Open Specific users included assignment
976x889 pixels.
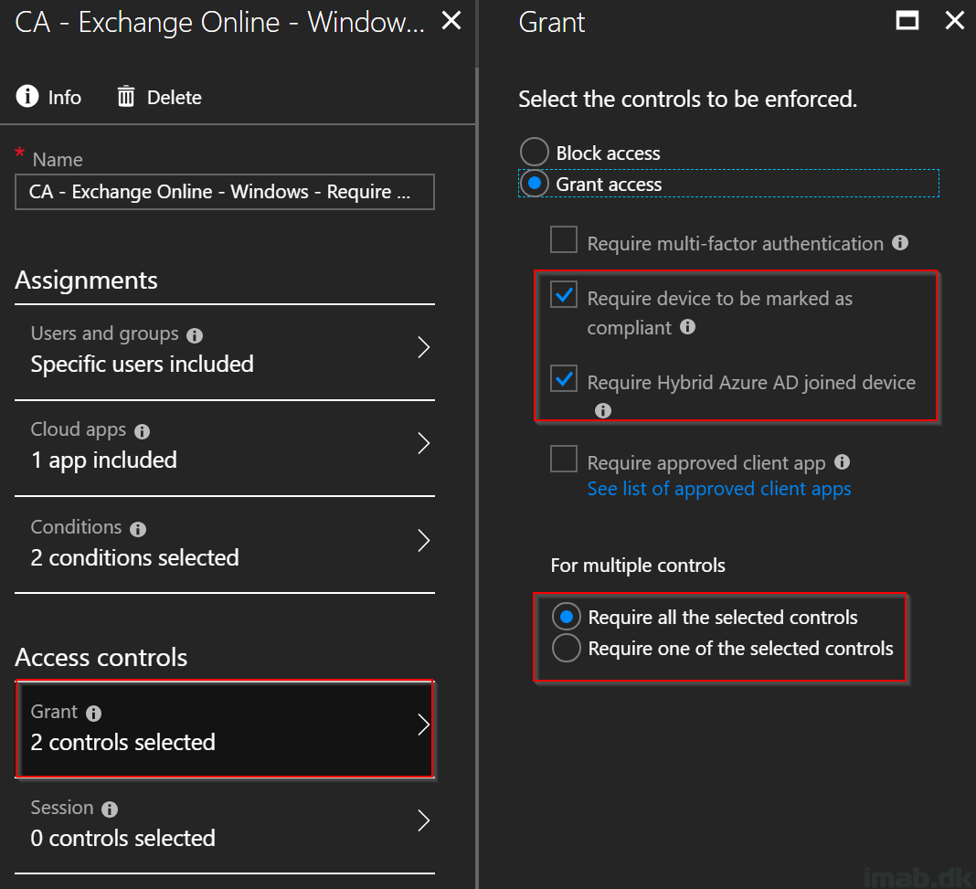click(225, 351)
